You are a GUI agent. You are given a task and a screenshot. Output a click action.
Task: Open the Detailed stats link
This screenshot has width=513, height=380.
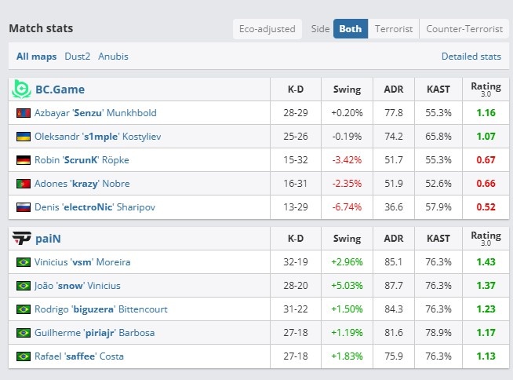click(471, 57)
